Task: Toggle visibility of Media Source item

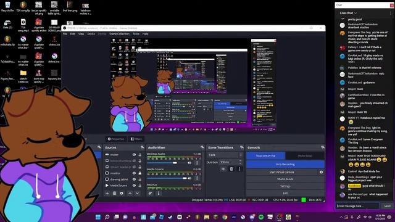Action: coord(135,186)
